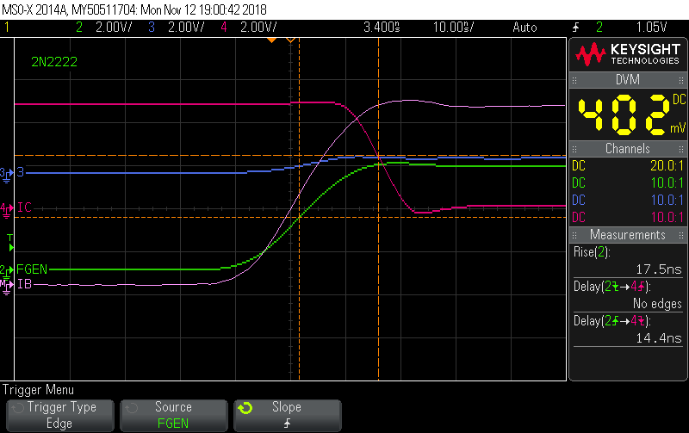This screenshot has width=689, height=433.
Task: Click the blue channel 3 DC coupling label
Action: 579,201
